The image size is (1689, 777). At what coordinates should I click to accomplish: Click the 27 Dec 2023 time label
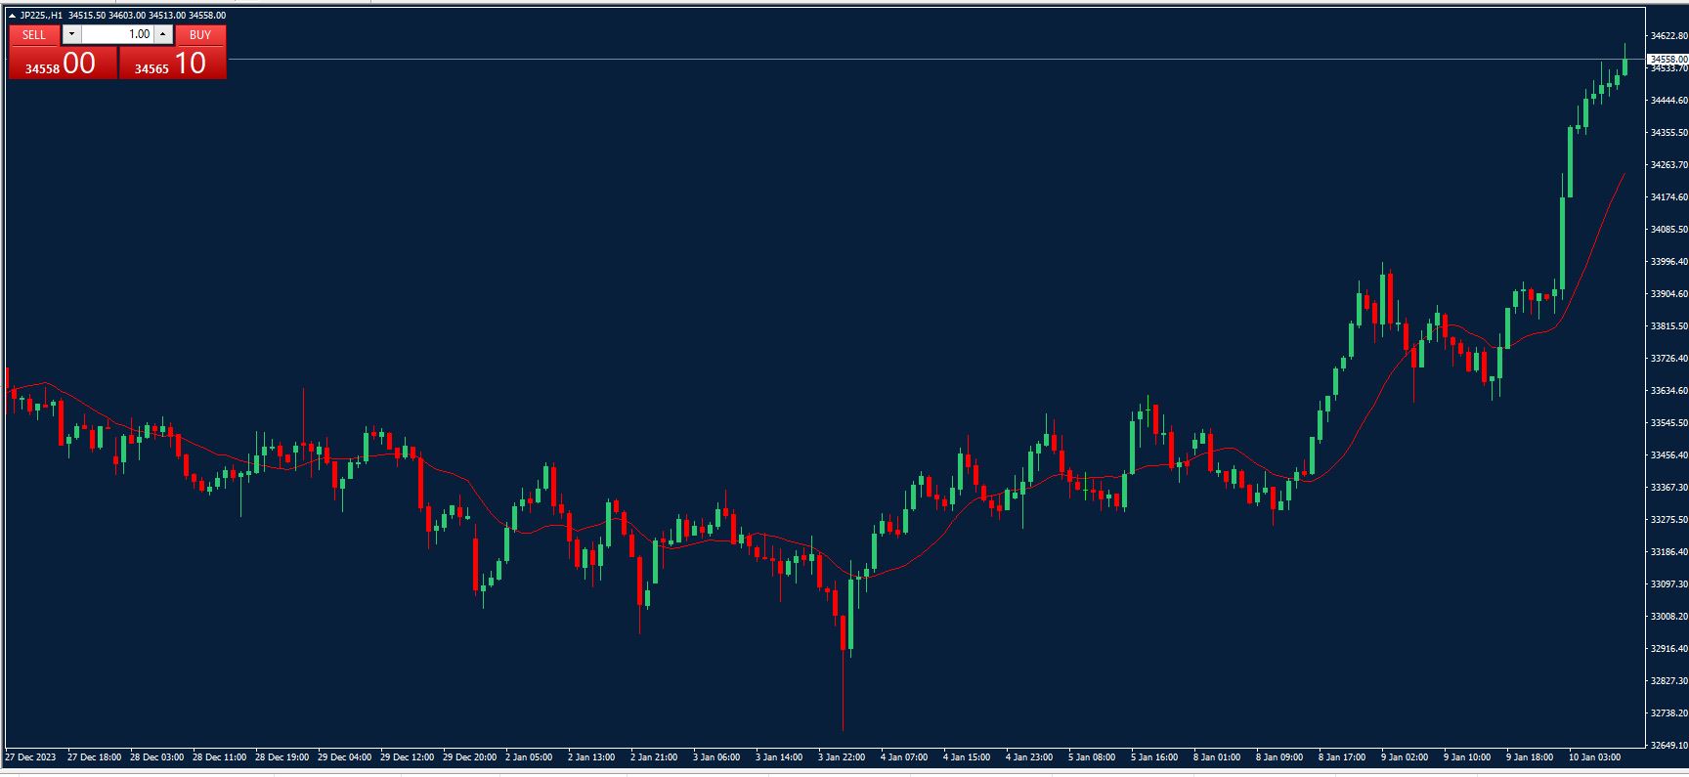tap(30, 757)
